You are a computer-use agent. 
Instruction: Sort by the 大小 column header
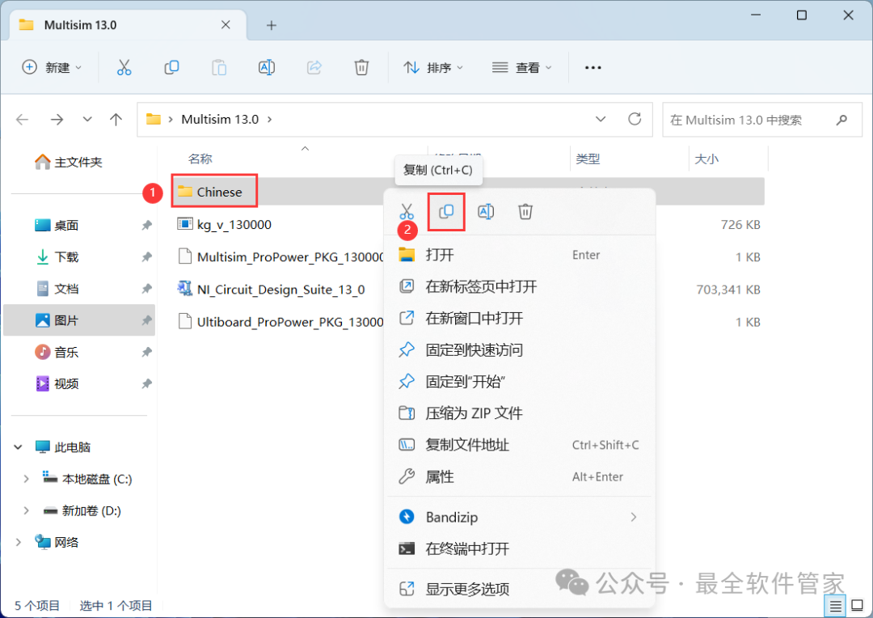tap(706, 159)
